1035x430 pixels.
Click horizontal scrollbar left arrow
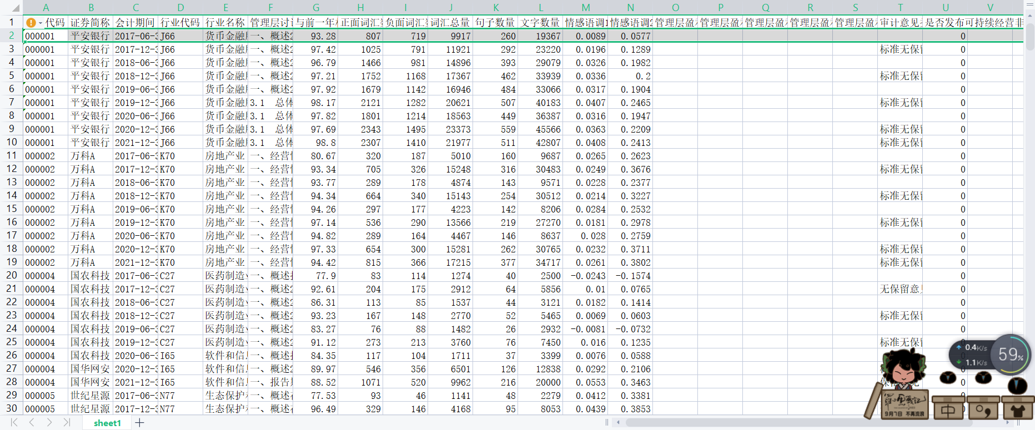619,423
